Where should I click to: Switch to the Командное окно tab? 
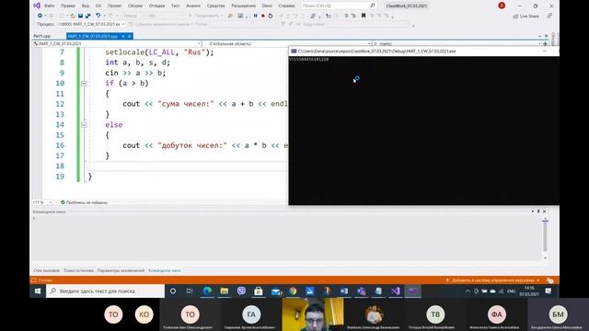[x=165, y=270]
